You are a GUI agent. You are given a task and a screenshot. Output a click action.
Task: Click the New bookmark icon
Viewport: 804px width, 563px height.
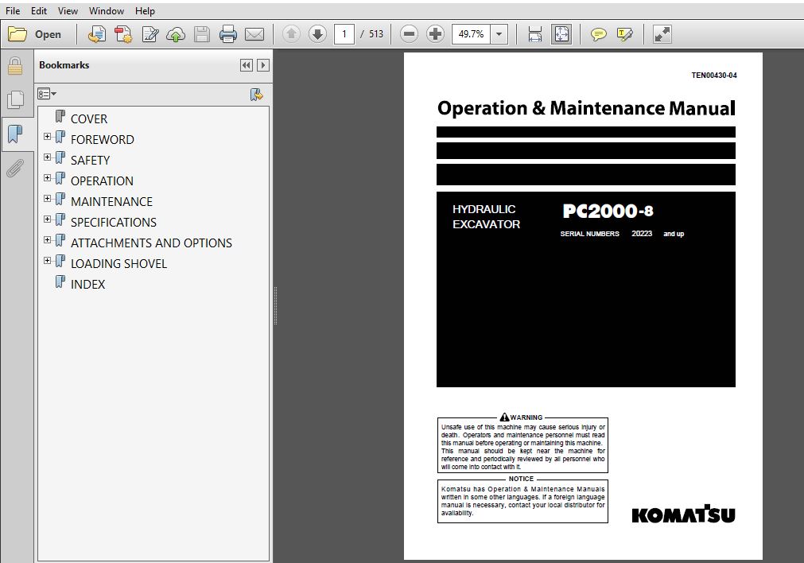tap(256, 95)
